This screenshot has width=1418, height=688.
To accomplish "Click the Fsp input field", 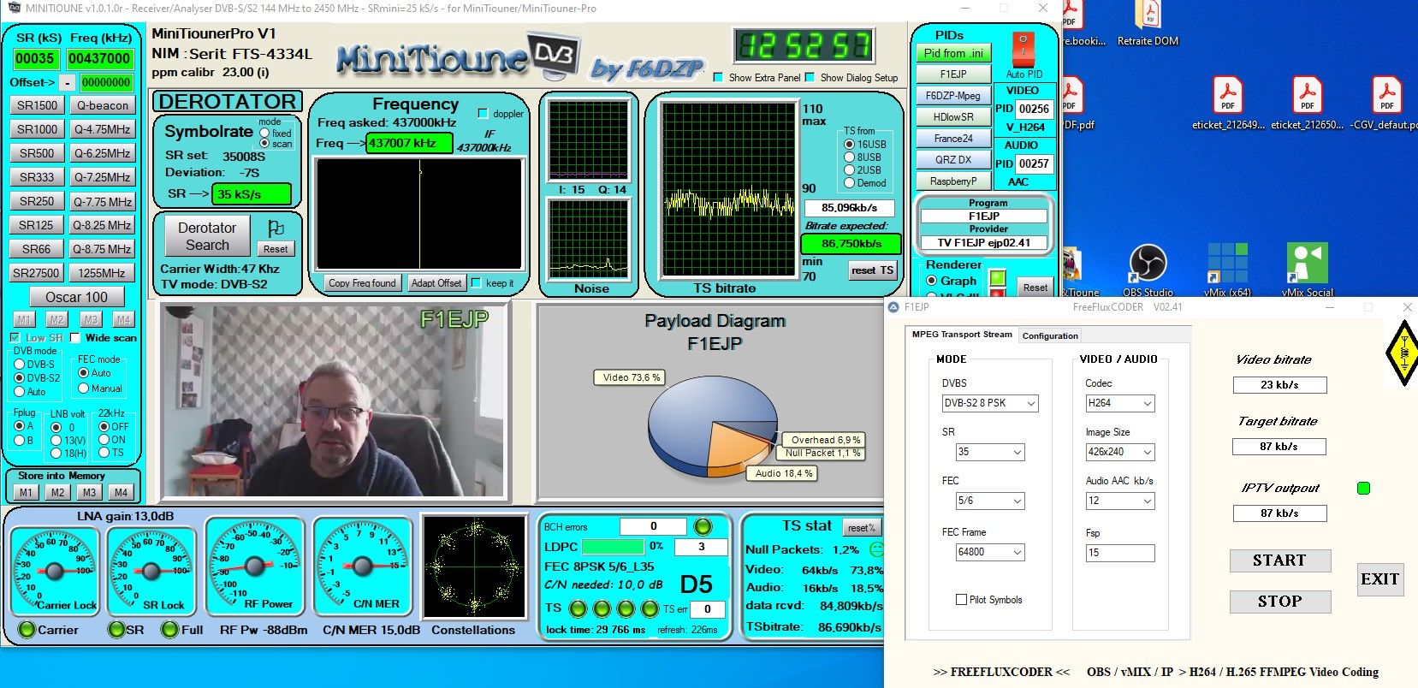I will pyautogui.click(x=1120, y=553).
